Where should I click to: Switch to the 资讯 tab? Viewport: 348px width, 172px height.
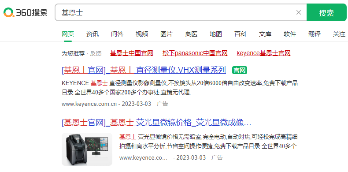[x=93, y=34]
